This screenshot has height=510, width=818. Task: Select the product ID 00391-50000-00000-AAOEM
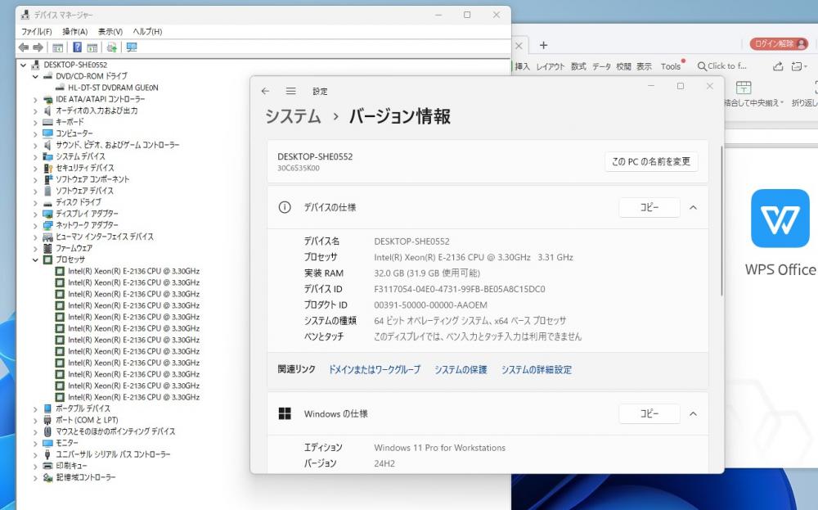[x=430, y=305]
